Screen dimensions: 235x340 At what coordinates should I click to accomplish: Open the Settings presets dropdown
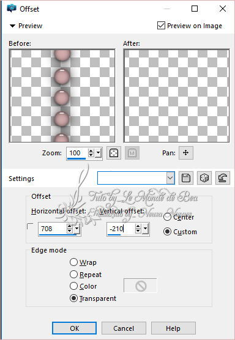pos(171,178)
